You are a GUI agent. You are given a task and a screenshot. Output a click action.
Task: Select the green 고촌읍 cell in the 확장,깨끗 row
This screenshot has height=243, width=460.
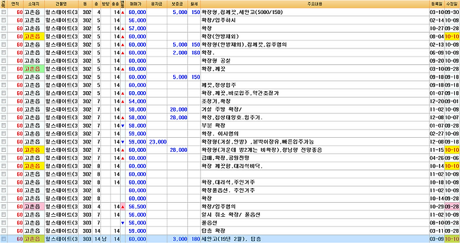34,69
